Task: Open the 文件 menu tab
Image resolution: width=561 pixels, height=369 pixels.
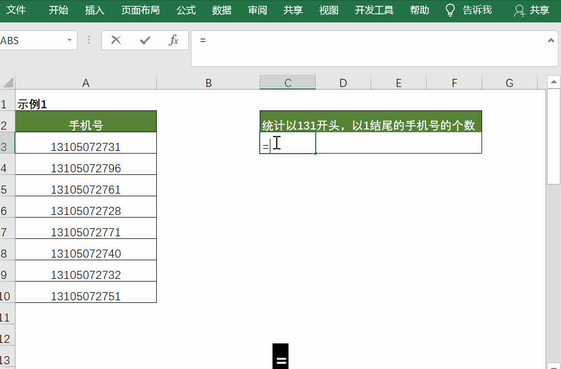Action: pos(16,10)
